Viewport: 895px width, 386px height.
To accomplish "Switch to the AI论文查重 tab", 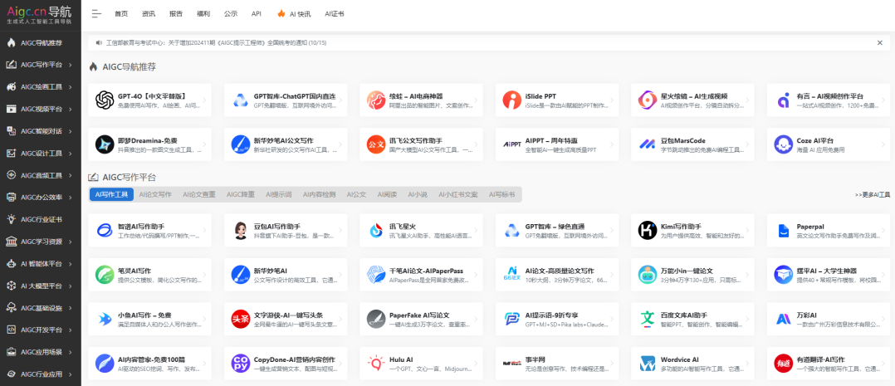I will tap(199, 195).
